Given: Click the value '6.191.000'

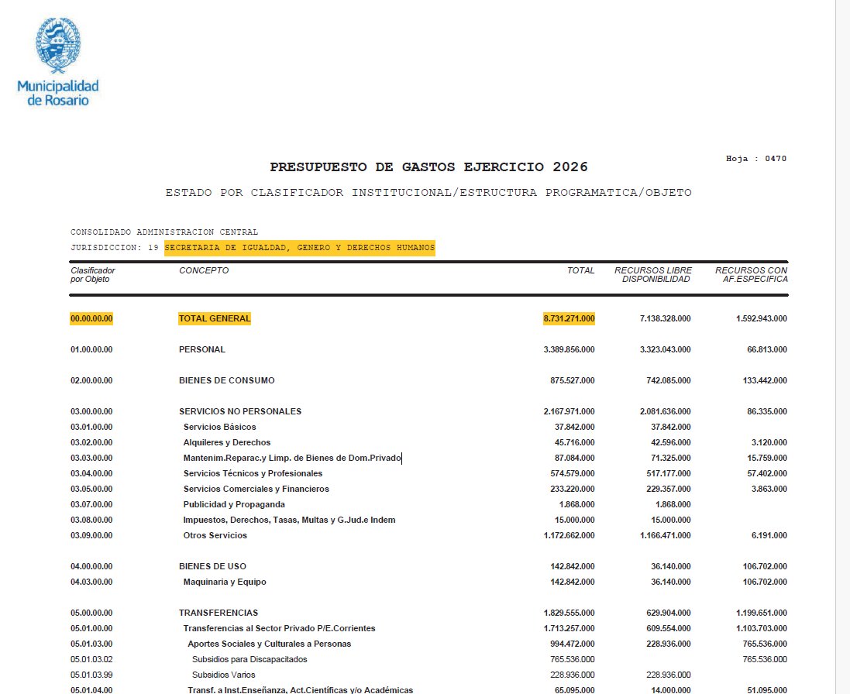Looking at the screenshot, I should [x=769, y=535].
